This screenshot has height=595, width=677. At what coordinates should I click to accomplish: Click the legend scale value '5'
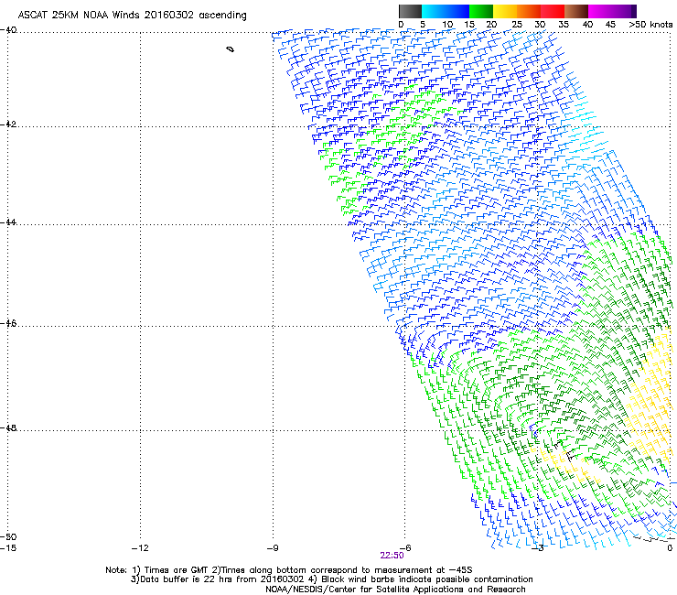(423, 25)
